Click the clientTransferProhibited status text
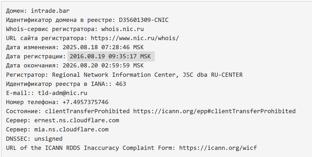This screenshot has height=157, width=312. (87, 111)
